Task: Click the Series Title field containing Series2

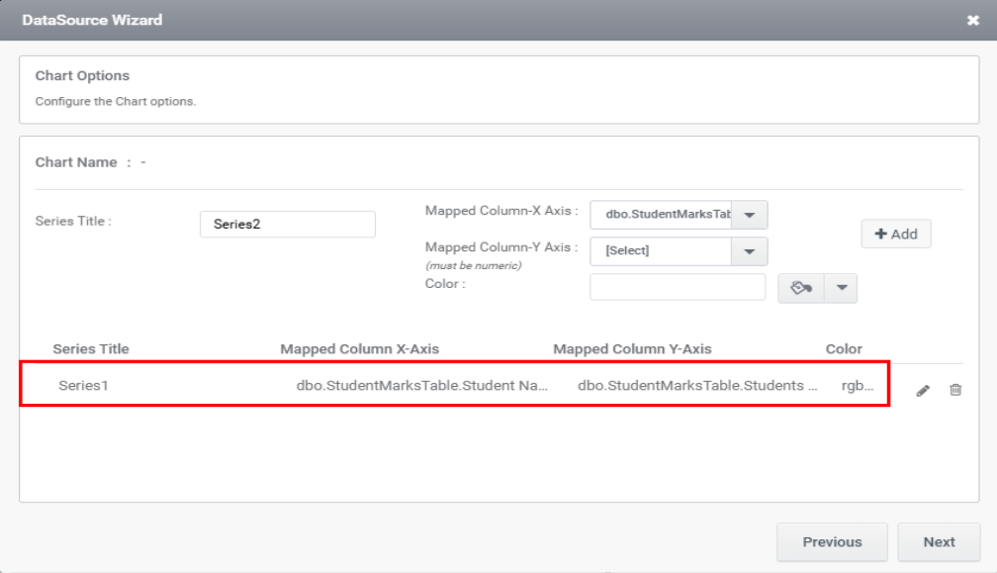Action: click(287, 225)
